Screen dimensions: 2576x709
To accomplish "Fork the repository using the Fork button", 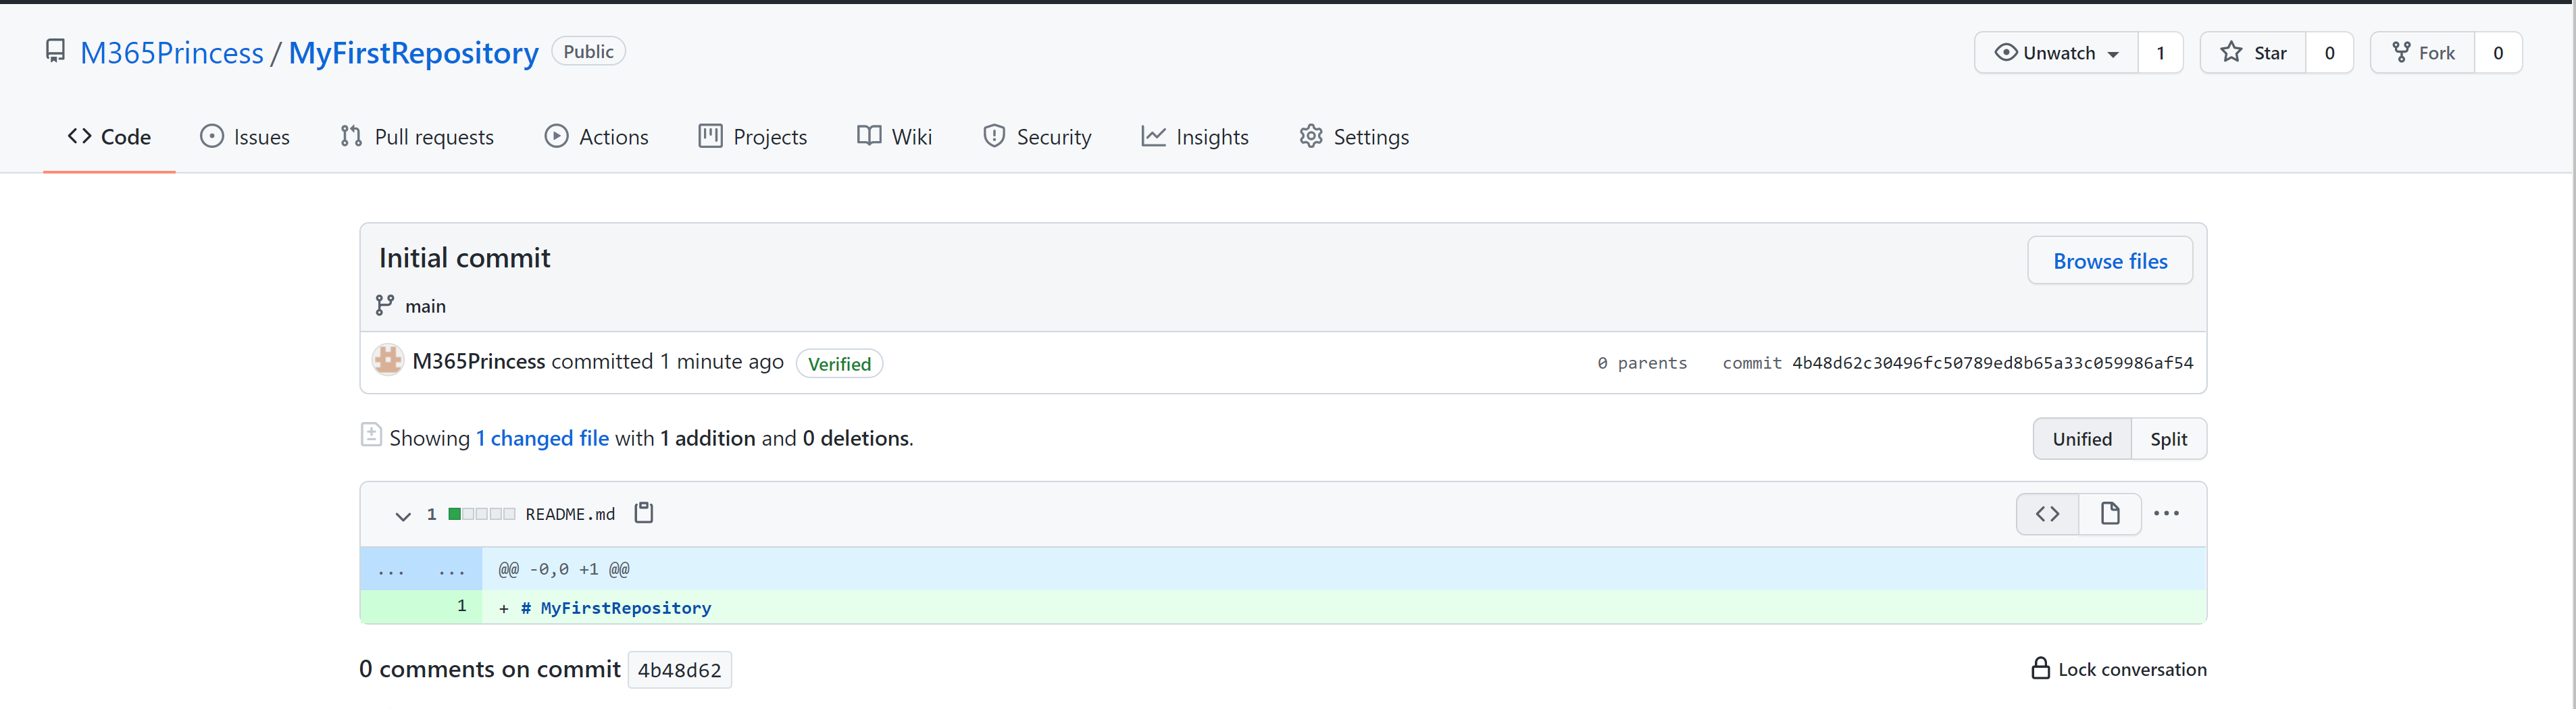I will 2423,53.
